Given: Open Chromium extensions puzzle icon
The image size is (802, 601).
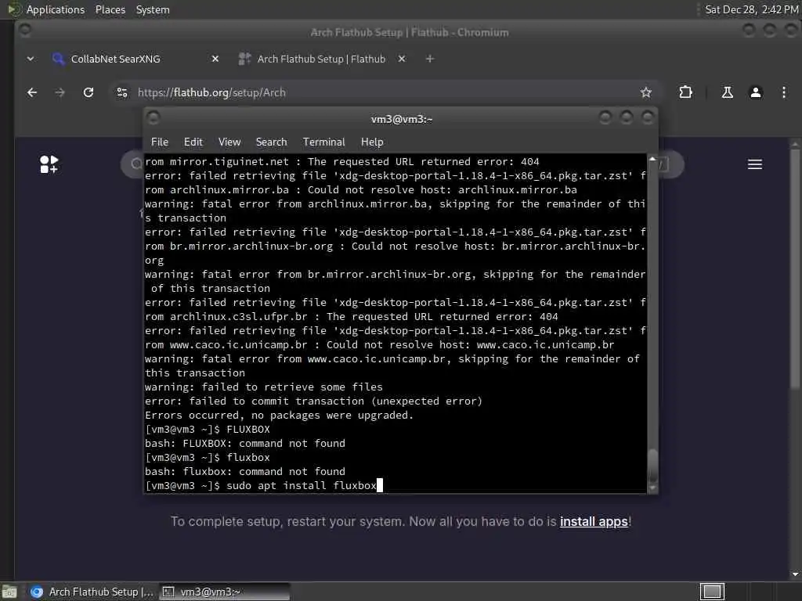Looking at the screenshot, I should tap(685, 92).
